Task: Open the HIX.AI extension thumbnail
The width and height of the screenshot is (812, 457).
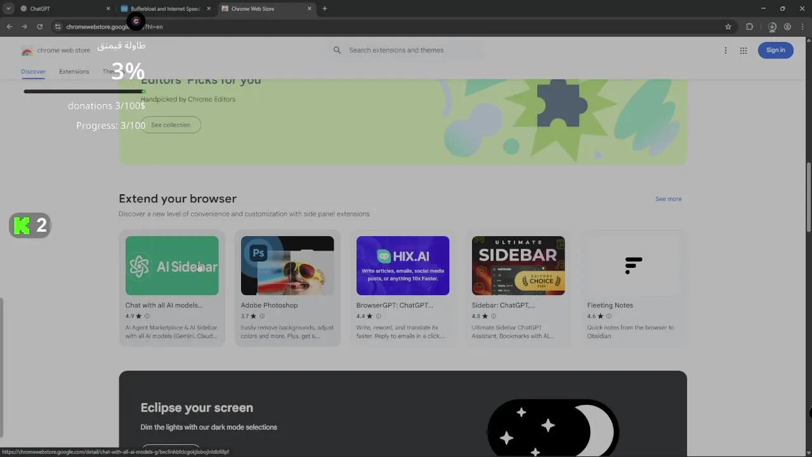Action: (403, 266)
